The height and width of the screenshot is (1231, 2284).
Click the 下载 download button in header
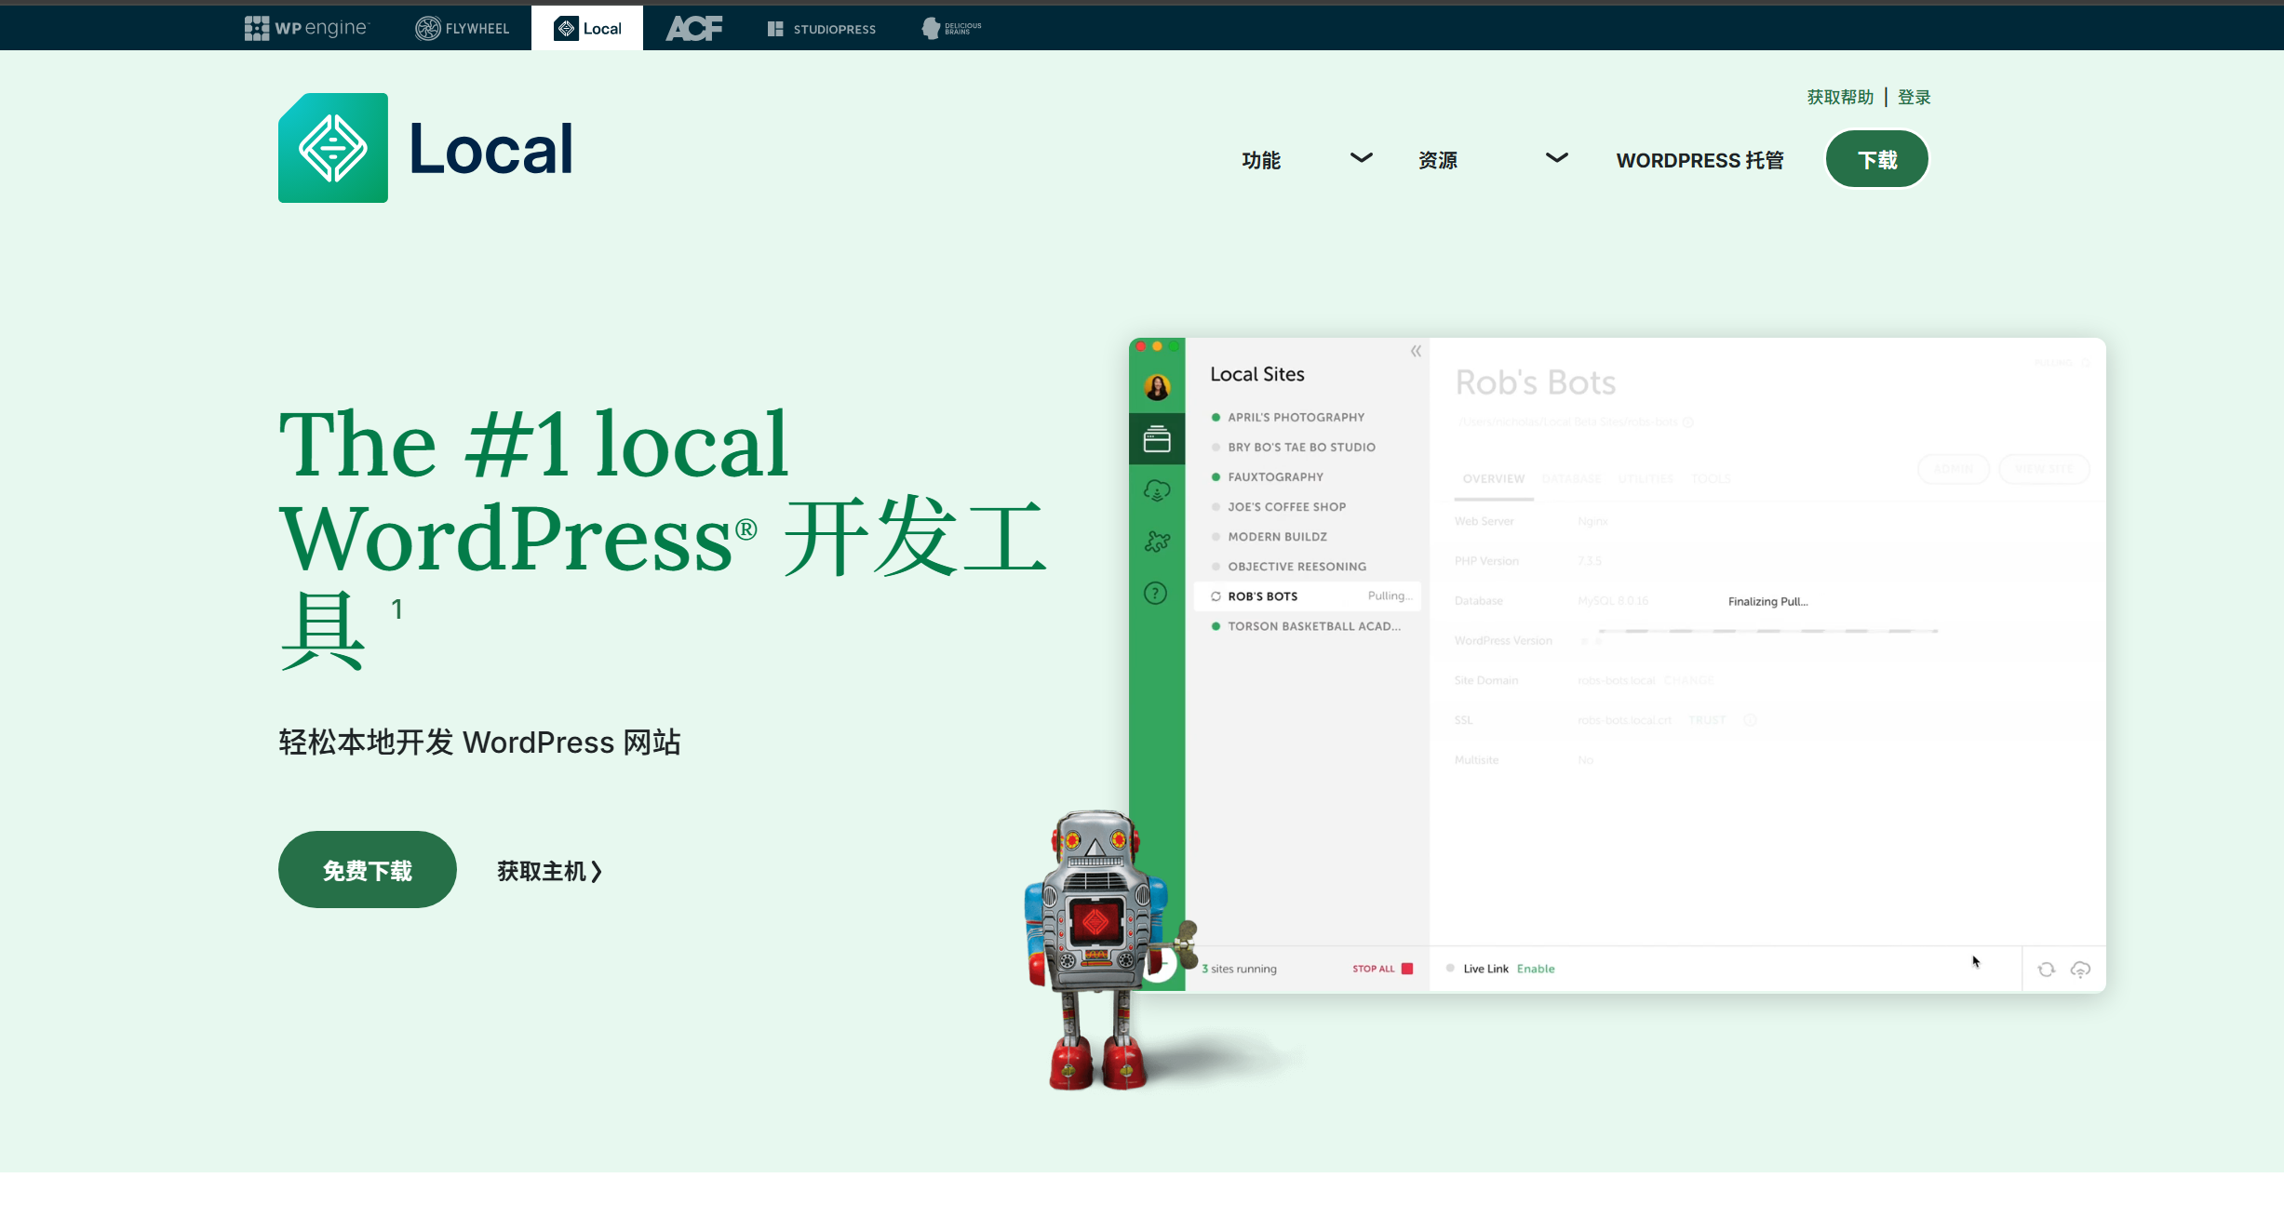1877,159
